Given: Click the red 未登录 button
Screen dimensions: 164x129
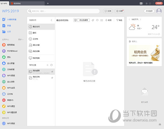Looking at the screenshot, I should 159,3.
